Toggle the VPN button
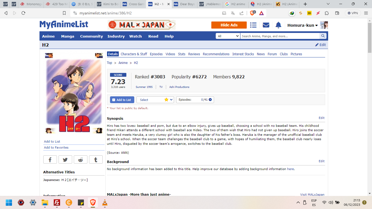372x209 pixels. [353, 13]
